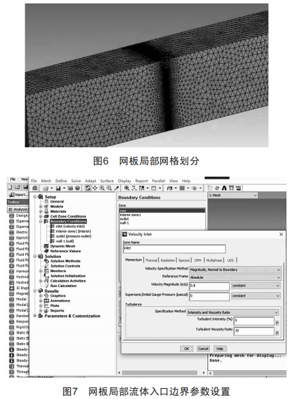Select 'Solution Methods' in tree
This screenshot has height=399, width=294.
click(x=65, y=261)
